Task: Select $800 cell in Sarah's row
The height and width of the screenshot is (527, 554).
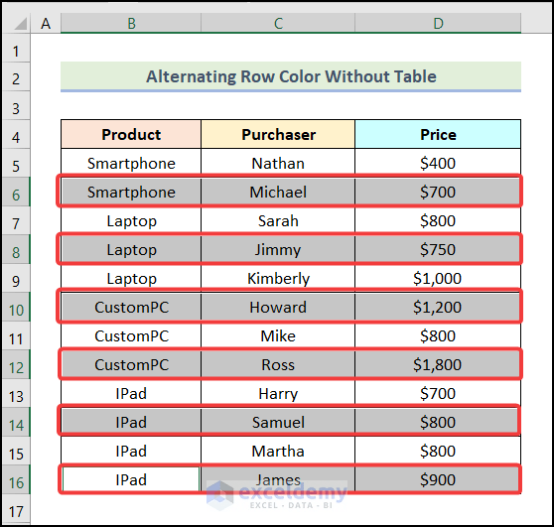Action: tap(438, 220)
